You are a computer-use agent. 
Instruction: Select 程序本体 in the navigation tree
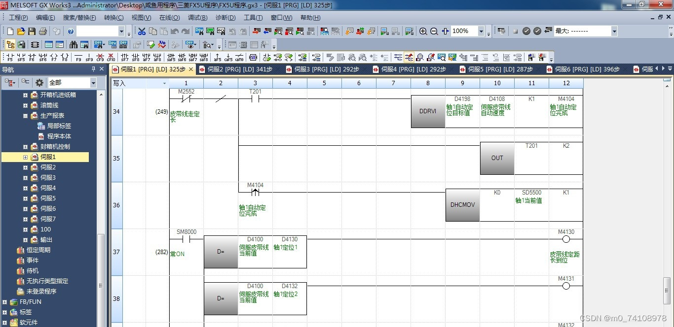point(59,136)
